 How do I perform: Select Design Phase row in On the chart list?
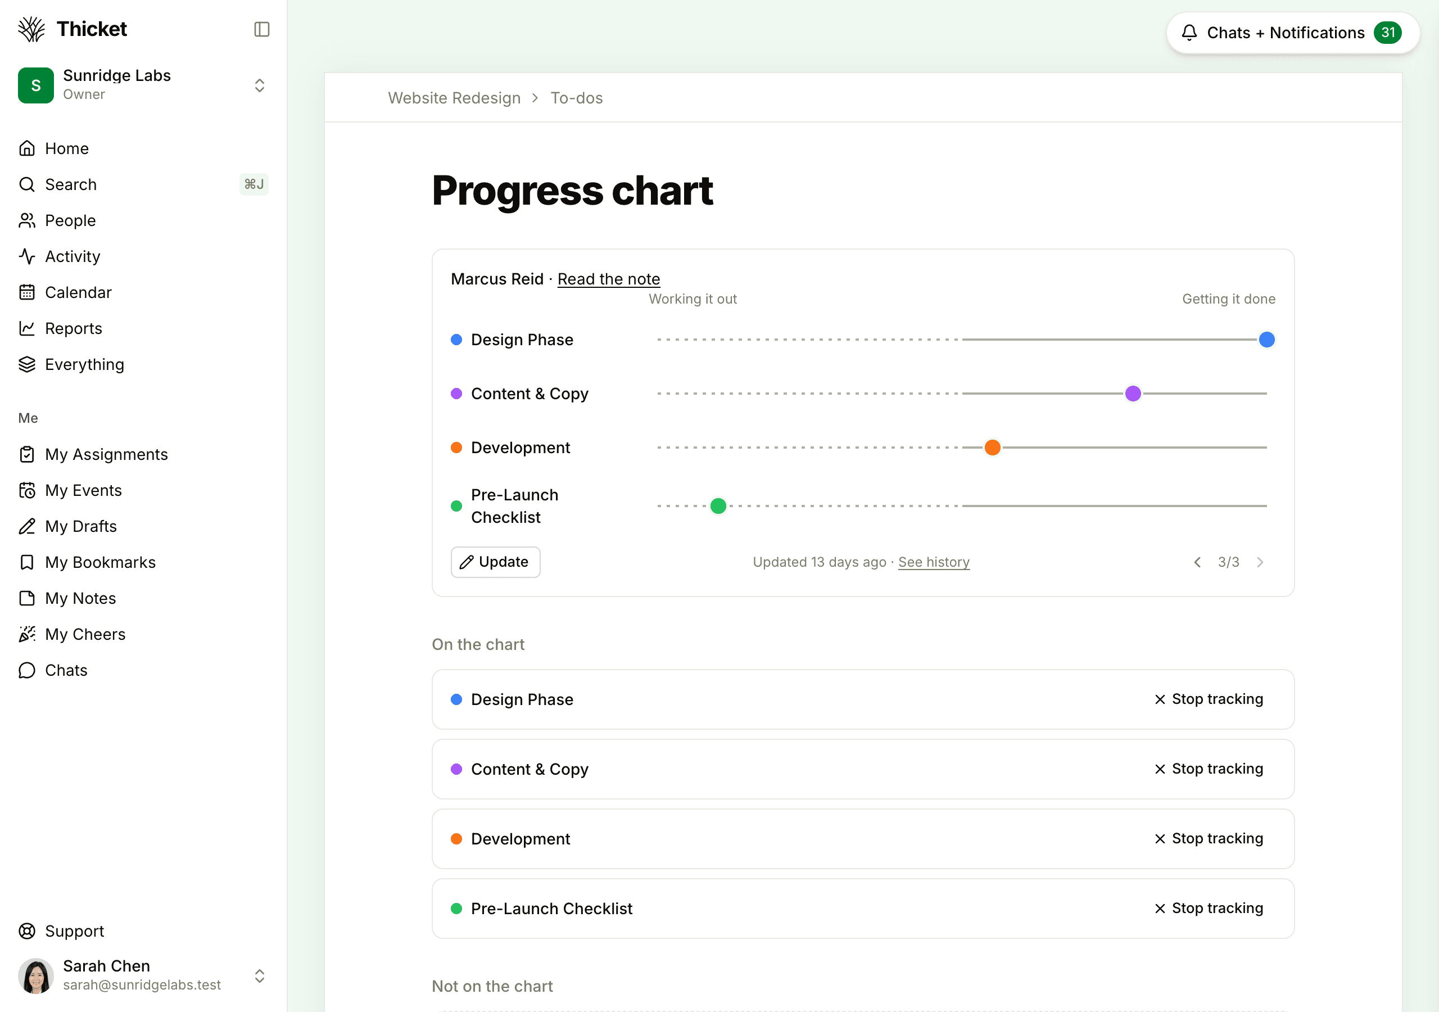pos(862,699)
